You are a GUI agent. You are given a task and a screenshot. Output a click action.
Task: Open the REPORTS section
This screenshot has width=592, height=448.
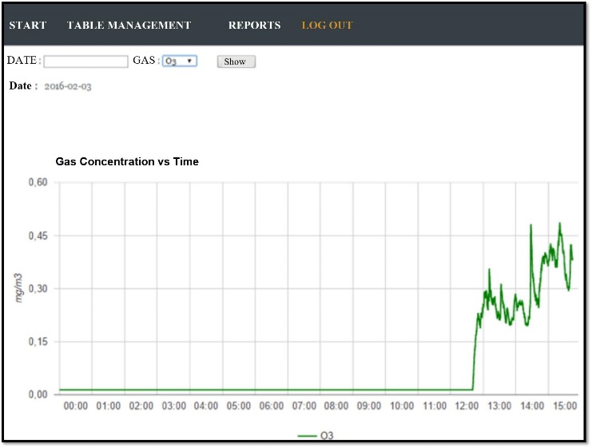(x=254, y=25)
